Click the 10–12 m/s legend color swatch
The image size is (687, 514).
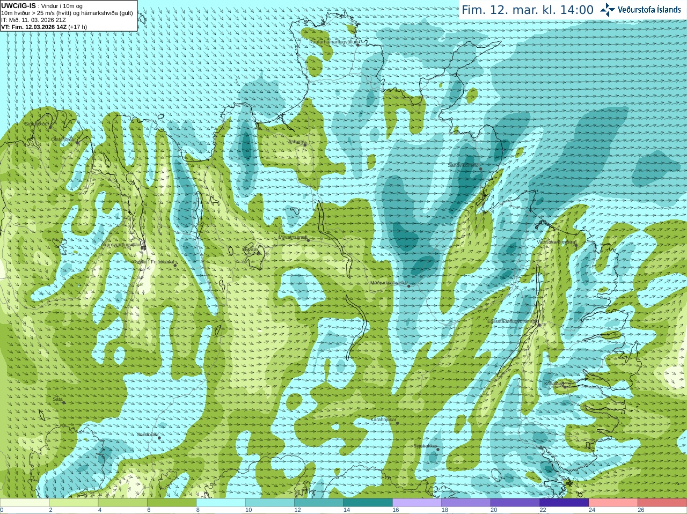(x=270, y=503)
